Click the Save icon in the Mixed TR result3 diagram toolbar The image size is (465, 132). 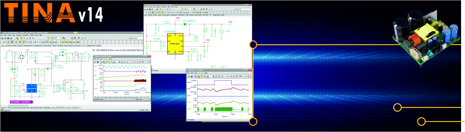(98, 62)
